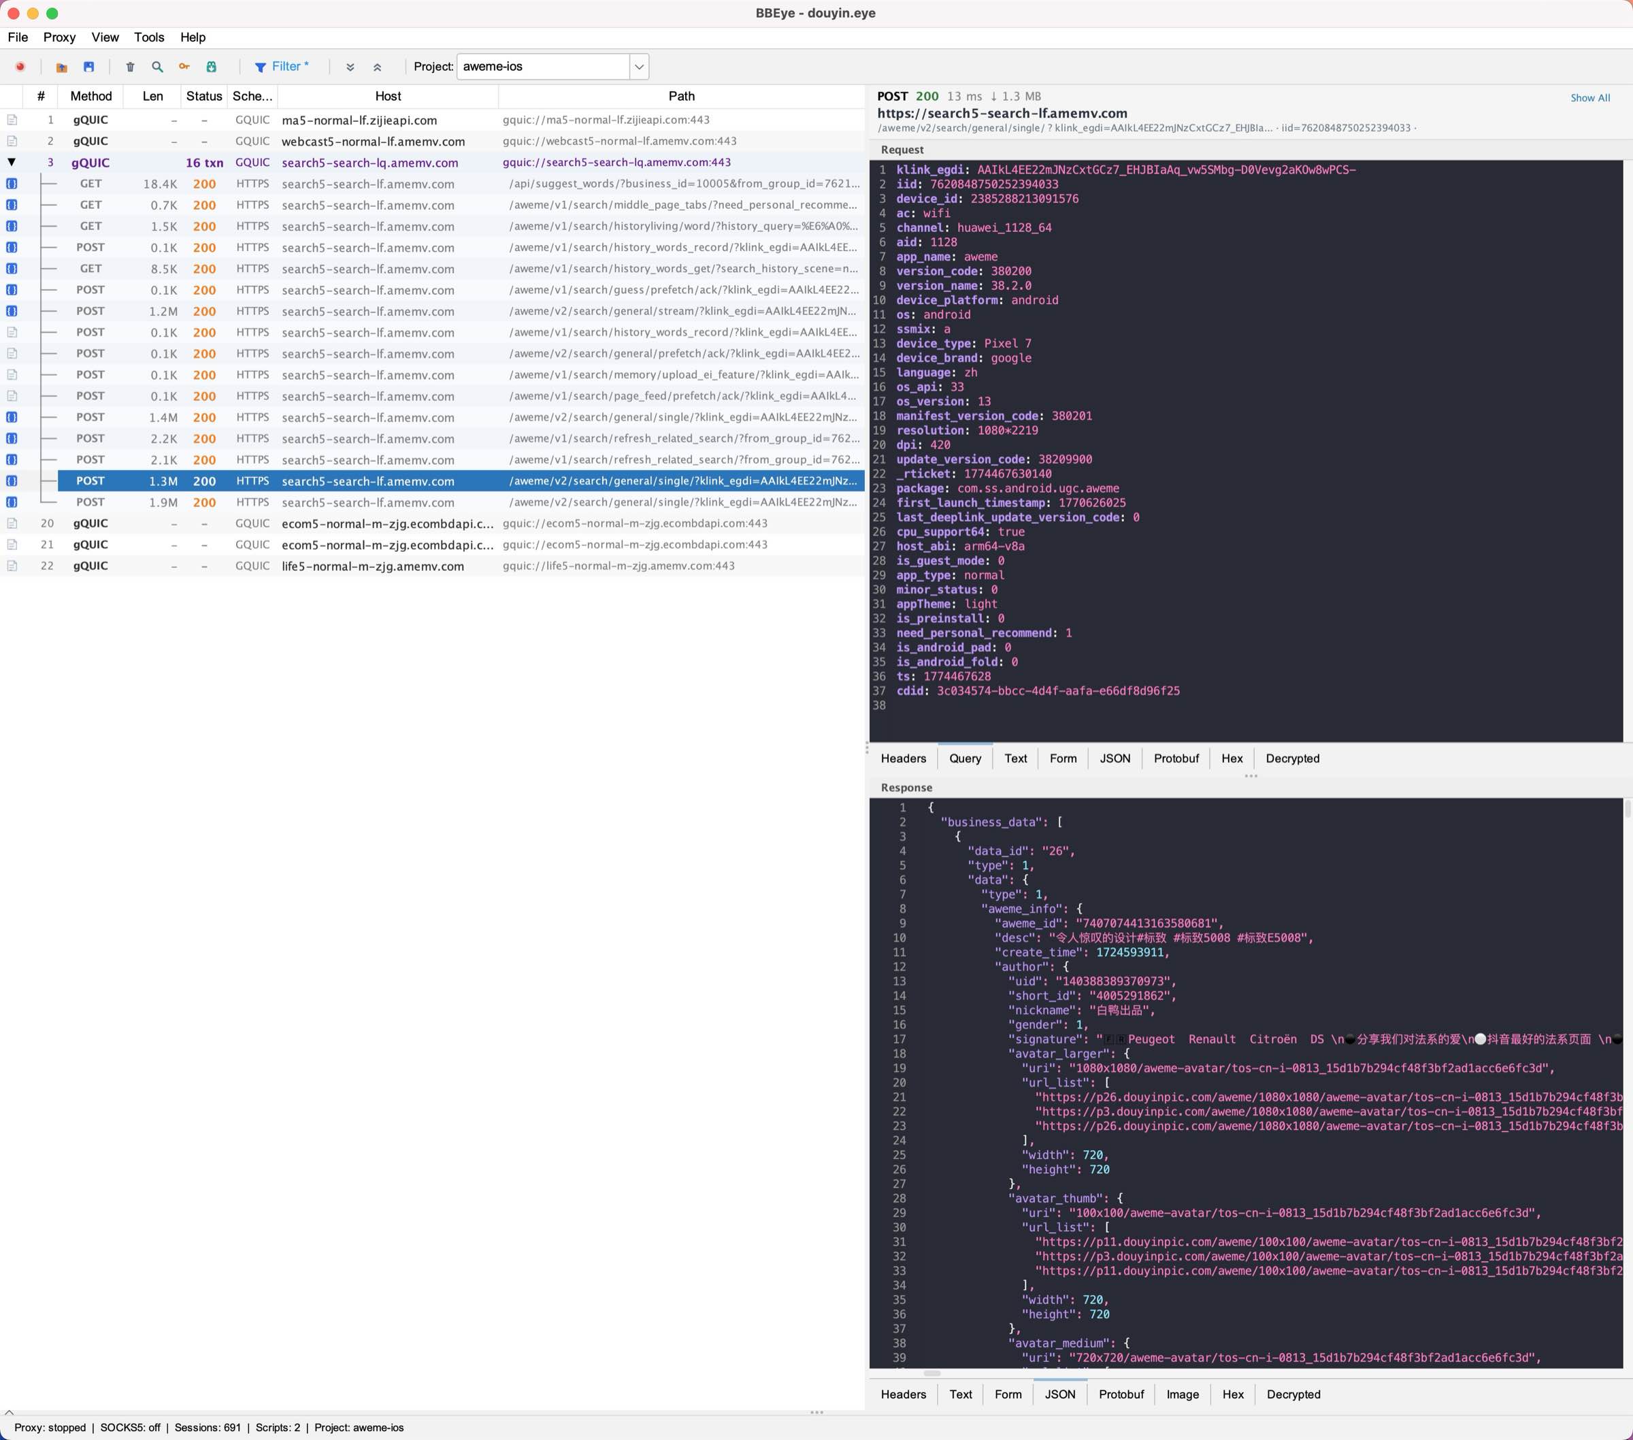Start recording proxy traffic
The width and height of the screenshot is (1633, 1440).
pos(21,66)
